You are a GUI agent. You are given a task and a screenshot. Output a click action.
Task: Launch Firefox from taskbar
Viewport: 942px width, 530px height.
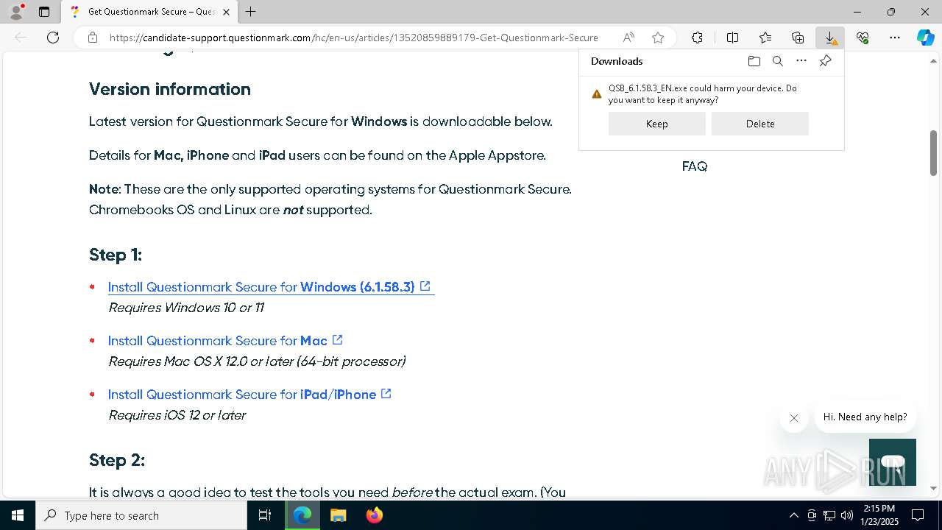click(x=374, y=515)
